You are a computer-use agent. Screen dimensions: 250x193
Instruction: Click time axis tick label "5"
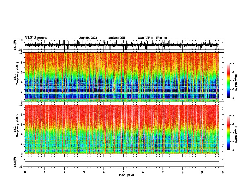pos(123,172)
